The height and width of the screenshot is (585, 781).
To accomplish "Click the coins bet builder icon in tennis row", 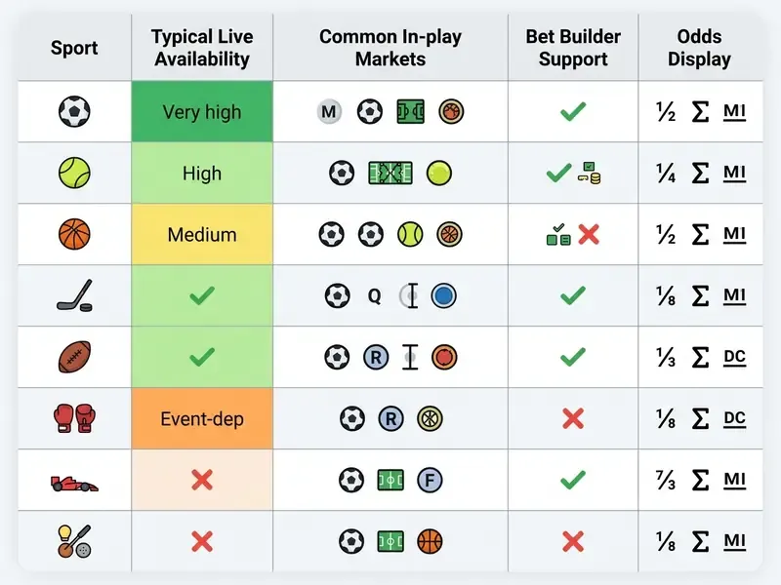I will [590, 174].
